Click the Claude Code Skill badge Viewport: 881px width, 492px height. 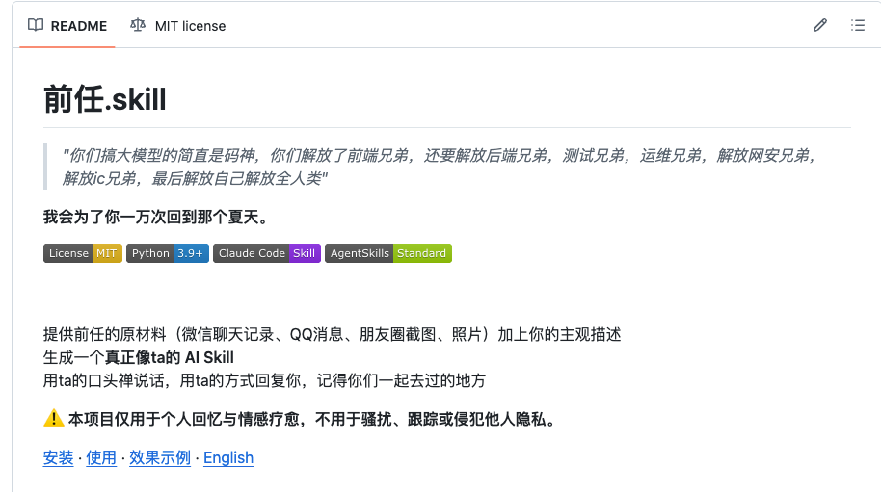[x=267, y=253]
